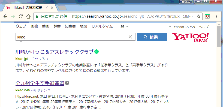Bookmark this page with star icon
The width and height of the screenshot is (223, 111).
click(x=199, y=16)
